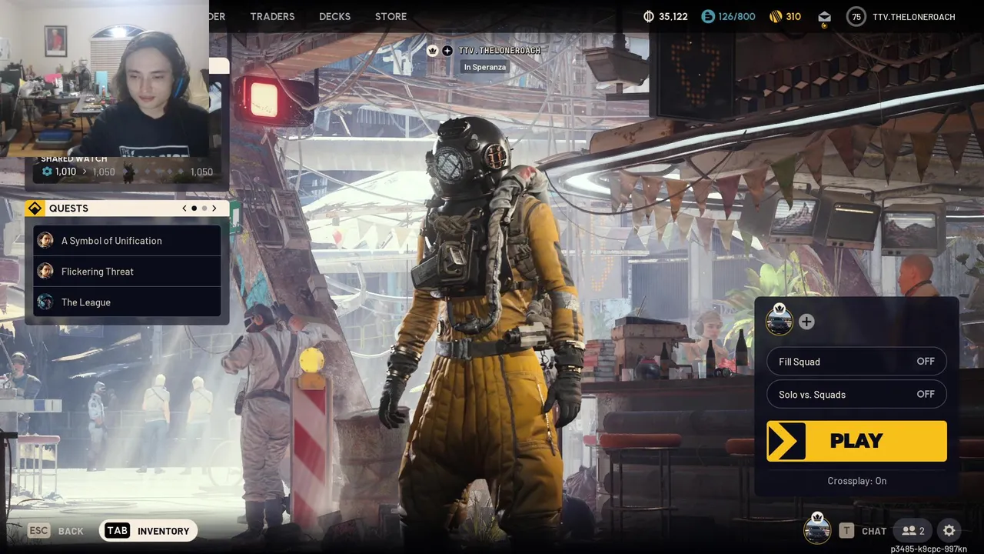Click The League quest portrait

click(x=45, y=302)
